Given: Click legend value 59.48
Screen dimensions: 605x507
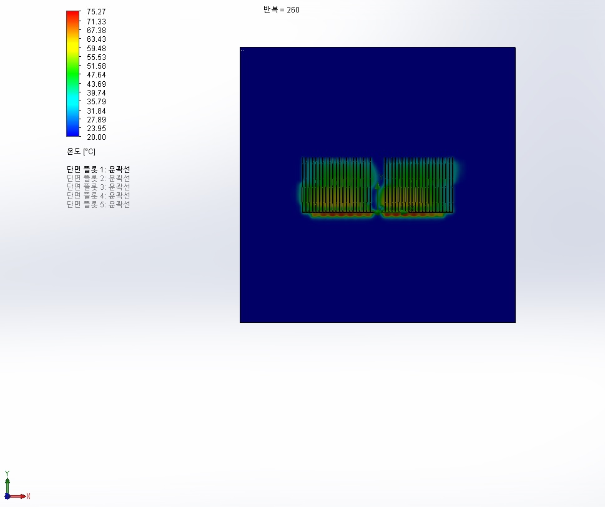Looking at the screenshot, I should click(96, 49).
